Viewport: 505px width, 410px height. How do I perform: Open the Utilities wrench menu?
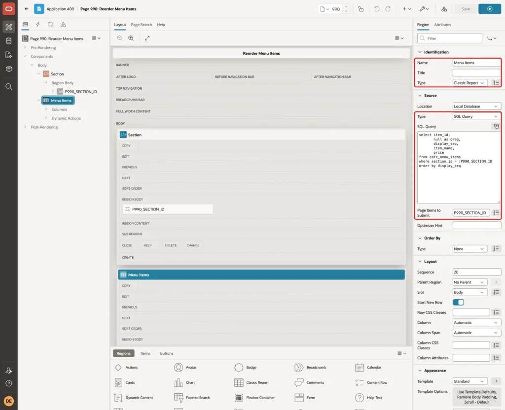coord(424,9)
